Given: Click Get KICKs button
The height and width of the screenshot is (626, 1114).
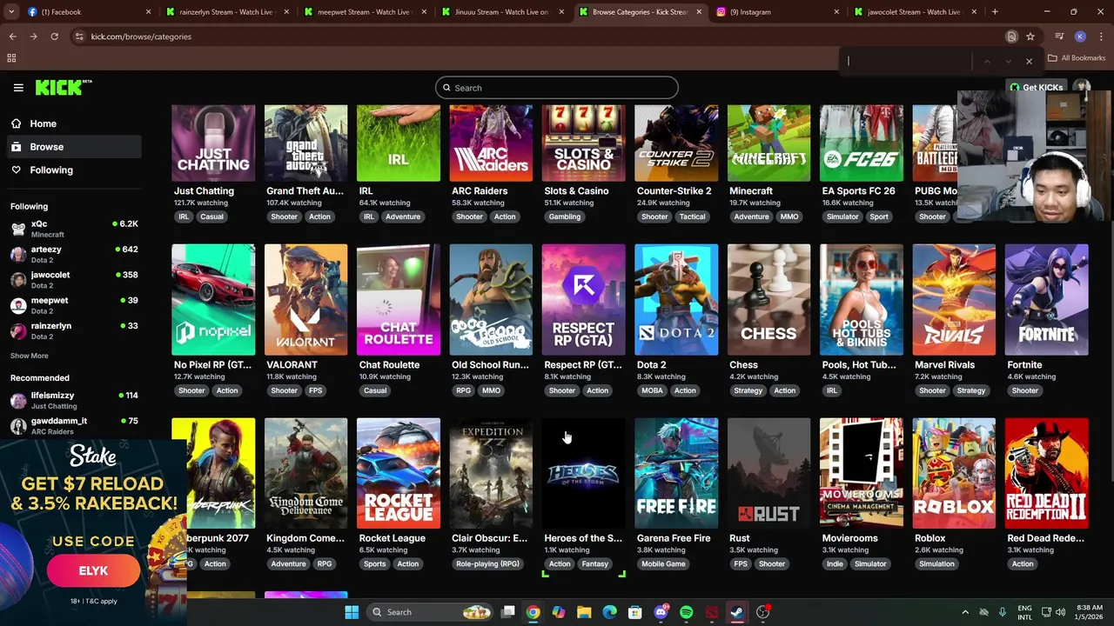Looking at the screenshot, I should click(x=1036, y=88).
